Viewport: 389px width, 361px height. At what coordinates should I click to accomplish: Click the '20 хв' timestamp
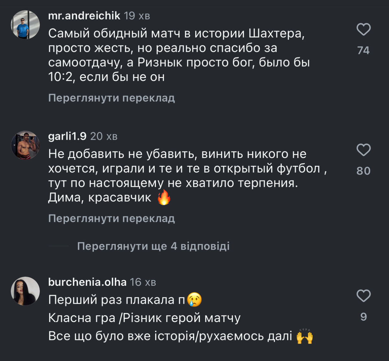coord(104,137)
